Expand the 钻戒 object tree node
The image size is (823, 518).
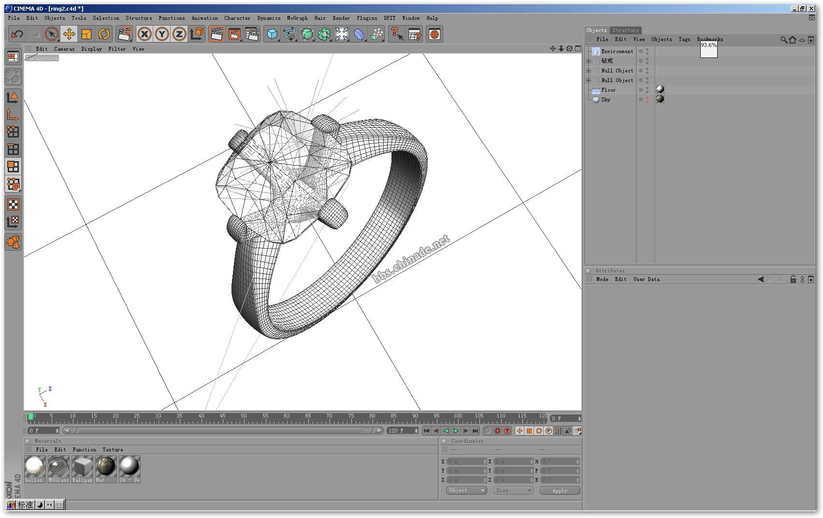point(589,61)
